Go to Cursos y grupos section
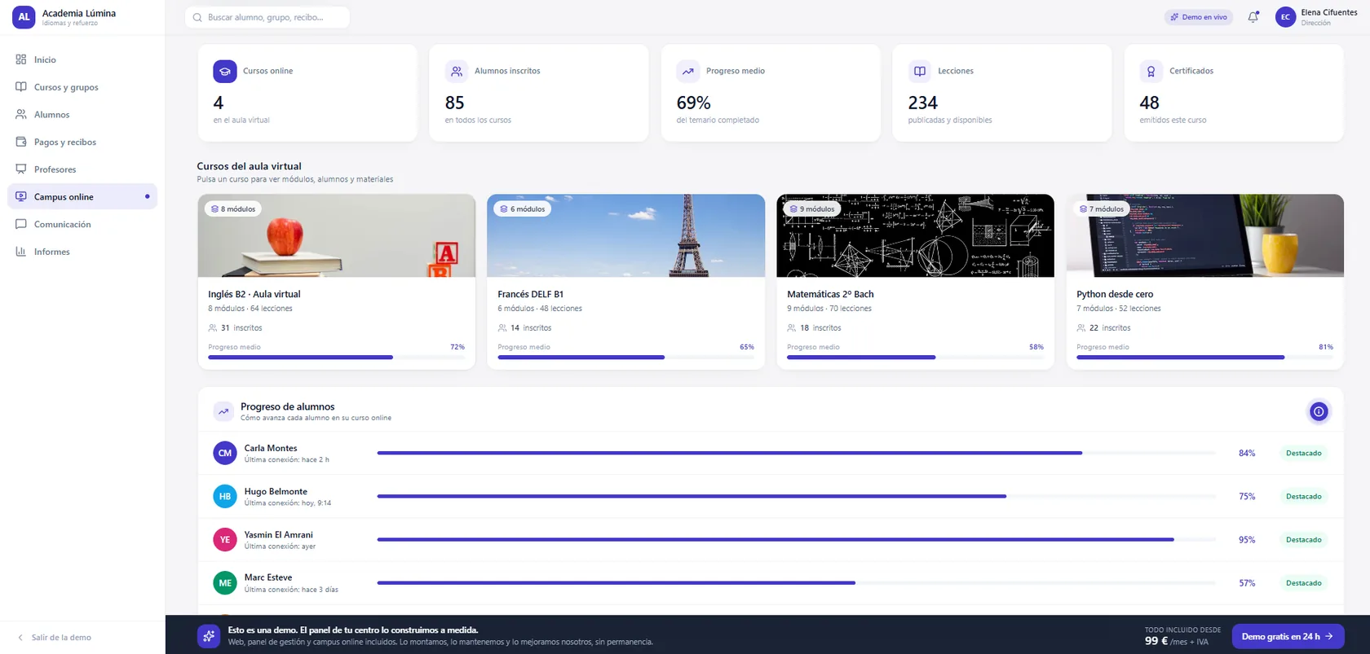1370x654 pixels. [82, 87]
